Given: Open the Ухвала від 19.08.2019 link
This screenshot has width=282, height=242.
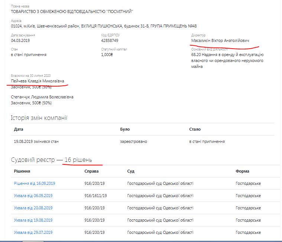Looking at the screenshot, I should click(x=33, y=220).
